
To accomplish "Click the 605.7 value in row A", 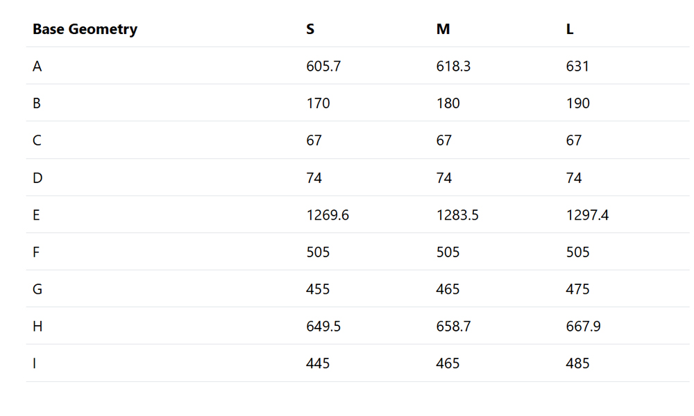I will [323, 67].
